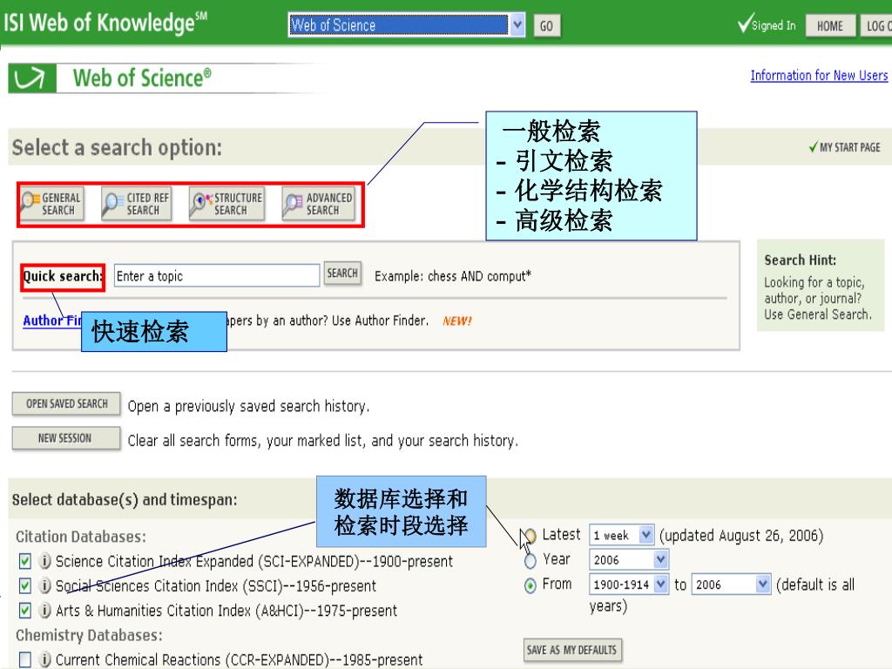
Task: Toggle Arts & Humanities Citation Index checkbox
Action: click(x=25, y=611)
